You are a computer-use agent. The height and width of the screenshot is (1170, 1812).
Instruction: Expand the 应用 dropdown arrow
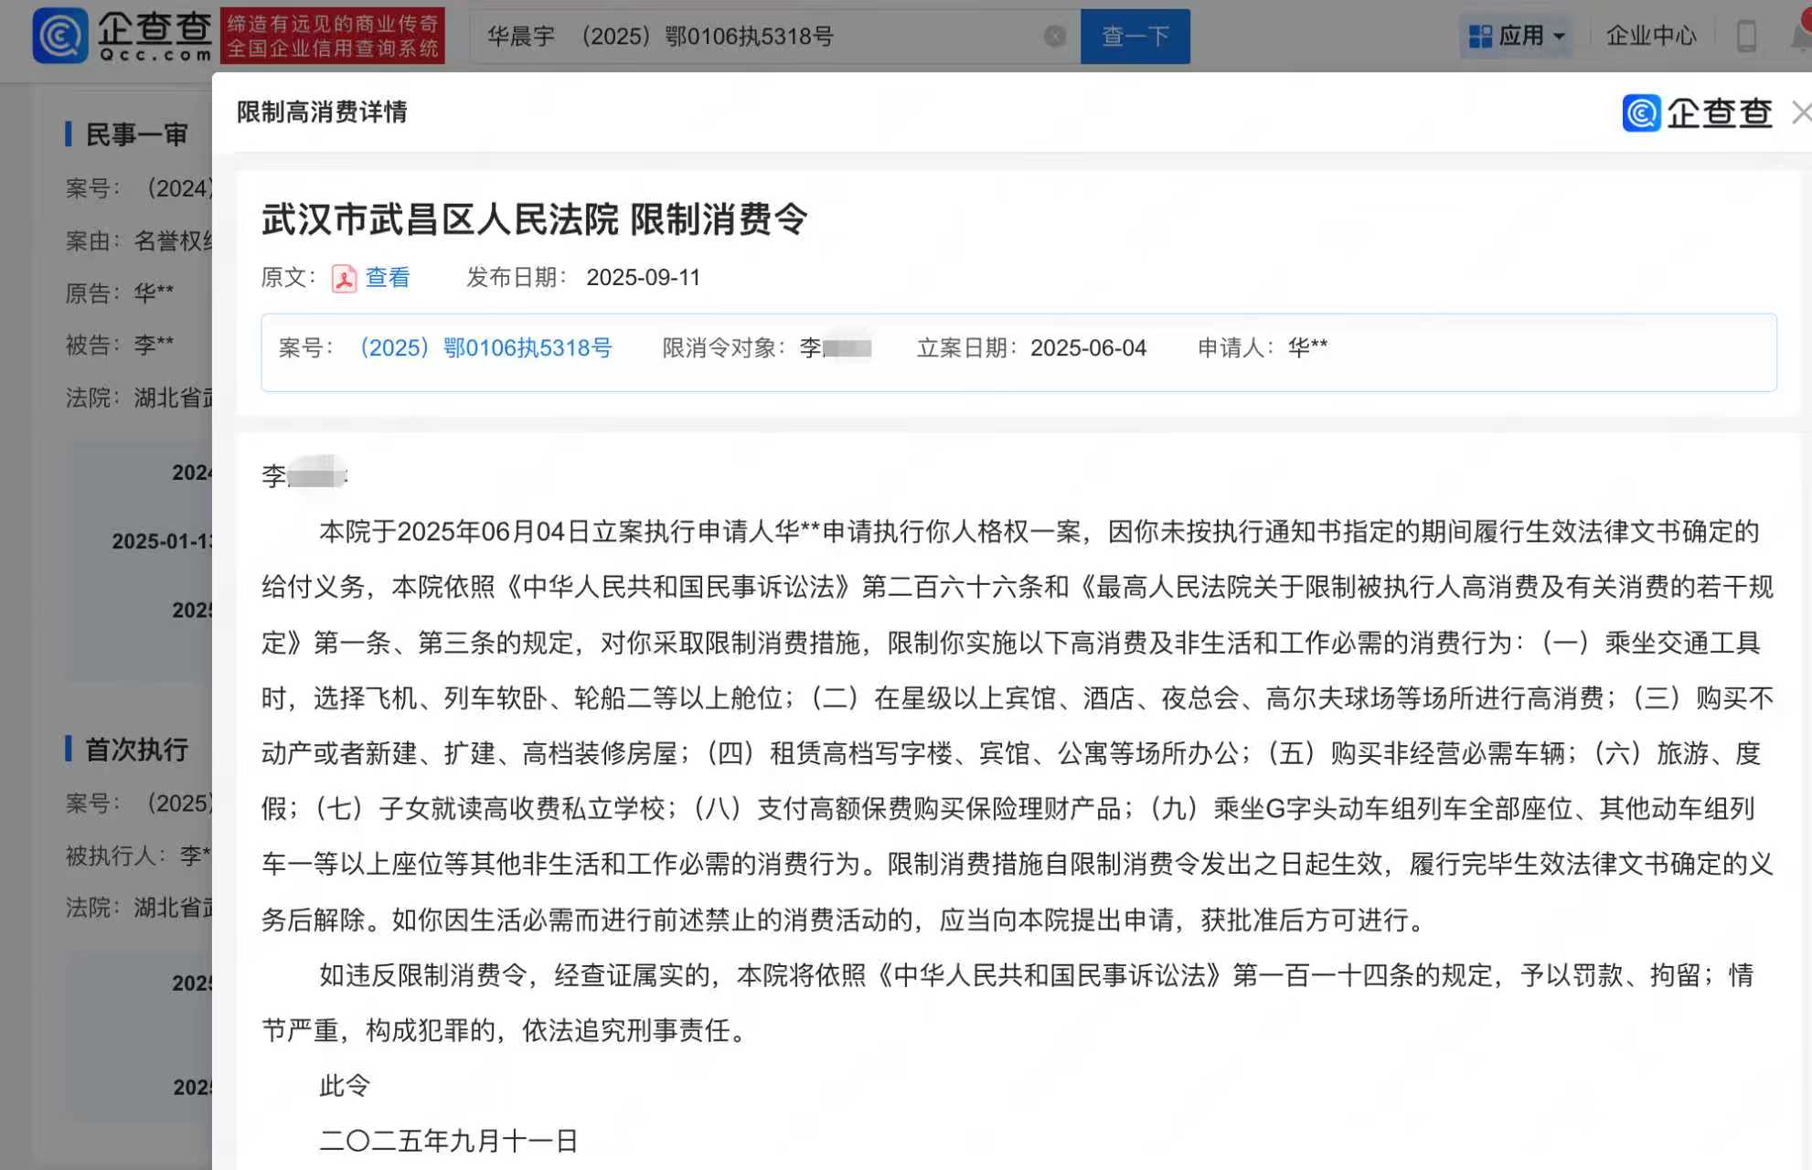(x=1560, y=37)
